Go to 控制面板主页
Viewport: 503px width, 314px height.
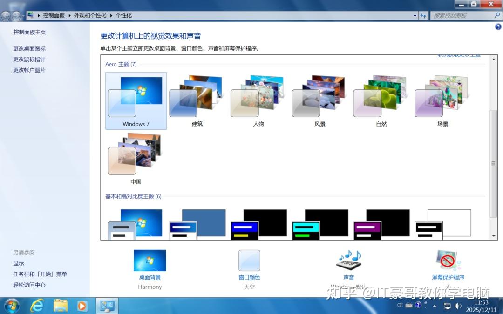pos(29,32)
